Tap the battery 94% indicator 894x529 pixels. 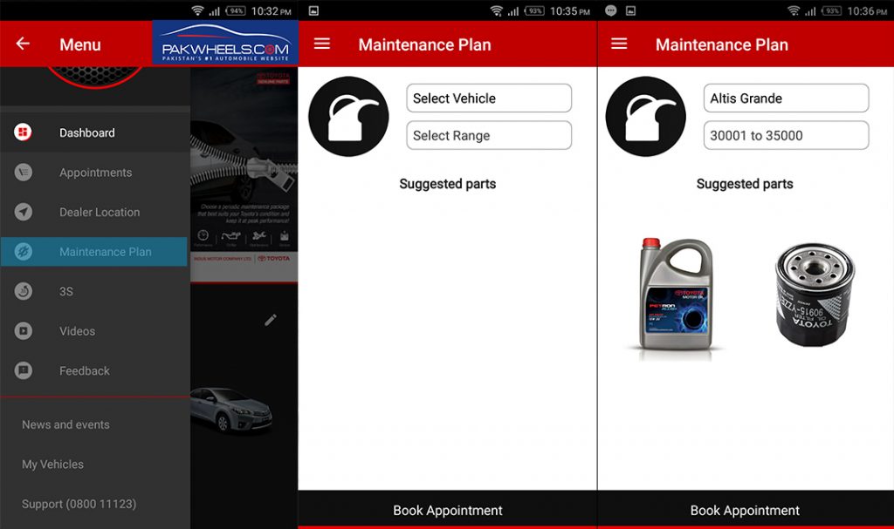[236, 10]
